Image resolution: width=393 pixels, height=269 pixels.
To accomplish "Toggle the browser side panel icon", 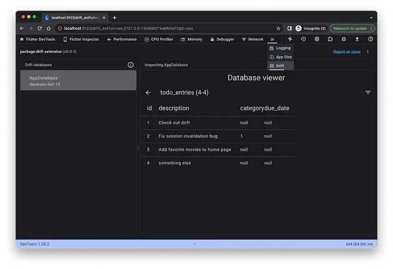I will [289, 28].
